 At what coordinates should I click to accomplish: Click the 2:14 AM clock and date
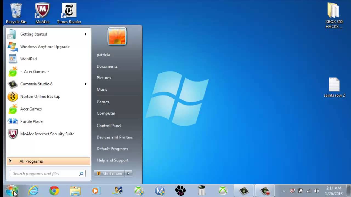334,191
